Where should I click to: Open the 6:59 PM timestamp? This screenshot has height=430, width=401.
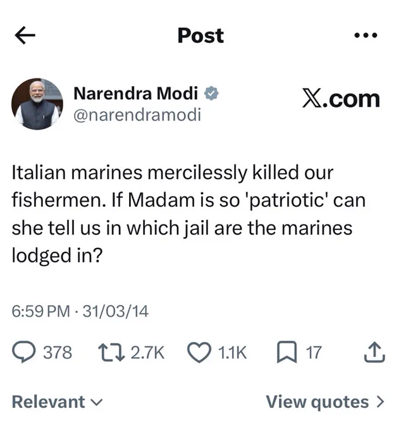40,311
